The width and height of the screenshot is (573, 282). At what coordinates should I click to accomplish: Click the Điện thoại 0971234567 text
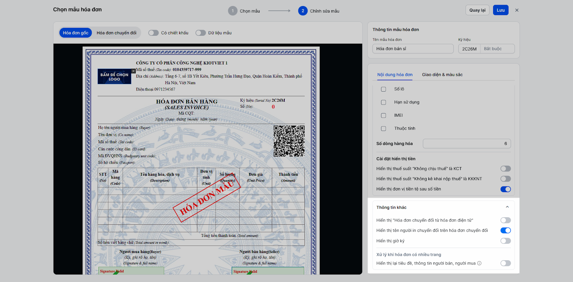click(155, 89)
